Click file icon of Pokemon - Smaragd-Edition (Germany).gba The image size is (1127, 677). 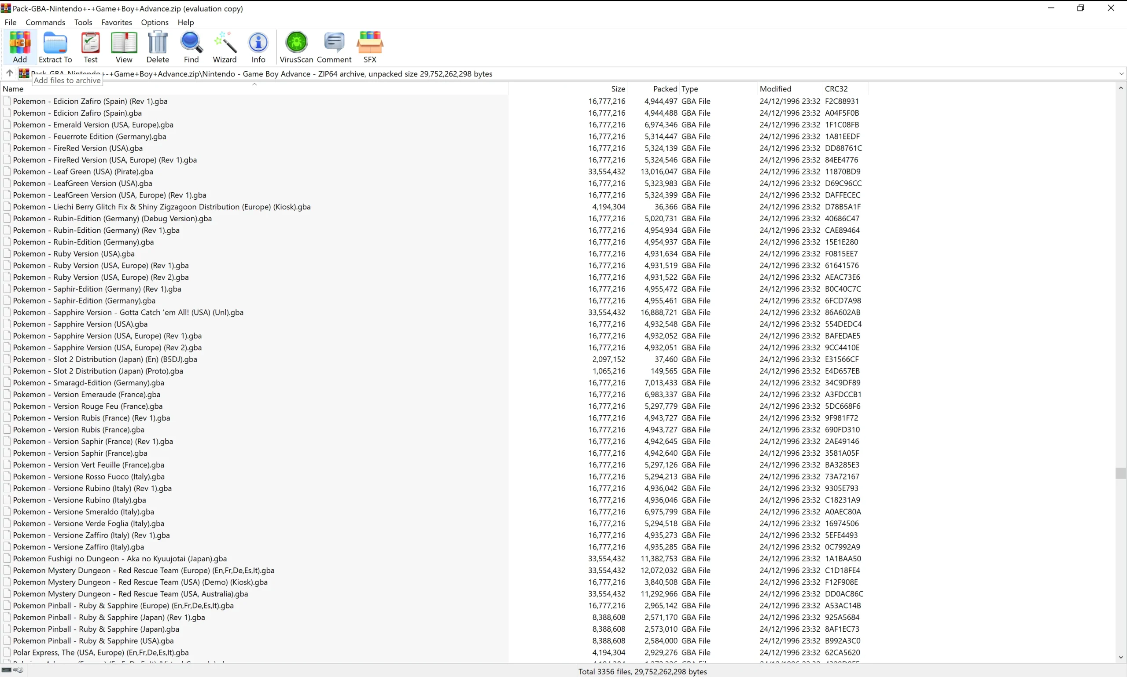[x=7, y=383]
